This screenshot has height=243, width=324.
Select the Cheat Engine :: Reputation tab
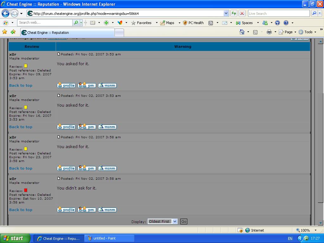(68, 33)
